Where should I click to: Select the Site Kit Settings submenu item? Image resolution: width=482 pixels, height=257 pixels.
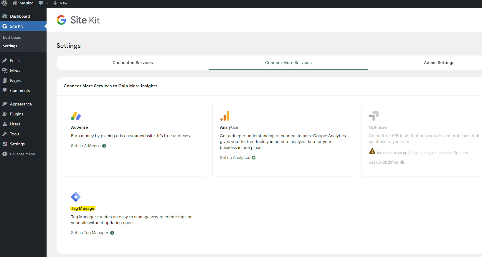[10, 46]
